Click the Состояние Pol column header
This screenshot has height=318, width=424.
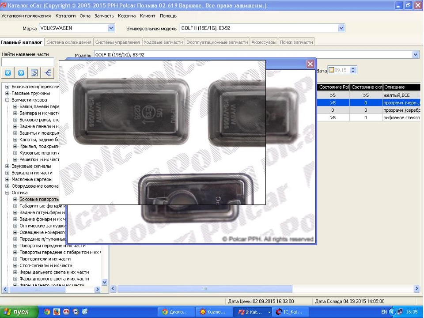(334, 87)
